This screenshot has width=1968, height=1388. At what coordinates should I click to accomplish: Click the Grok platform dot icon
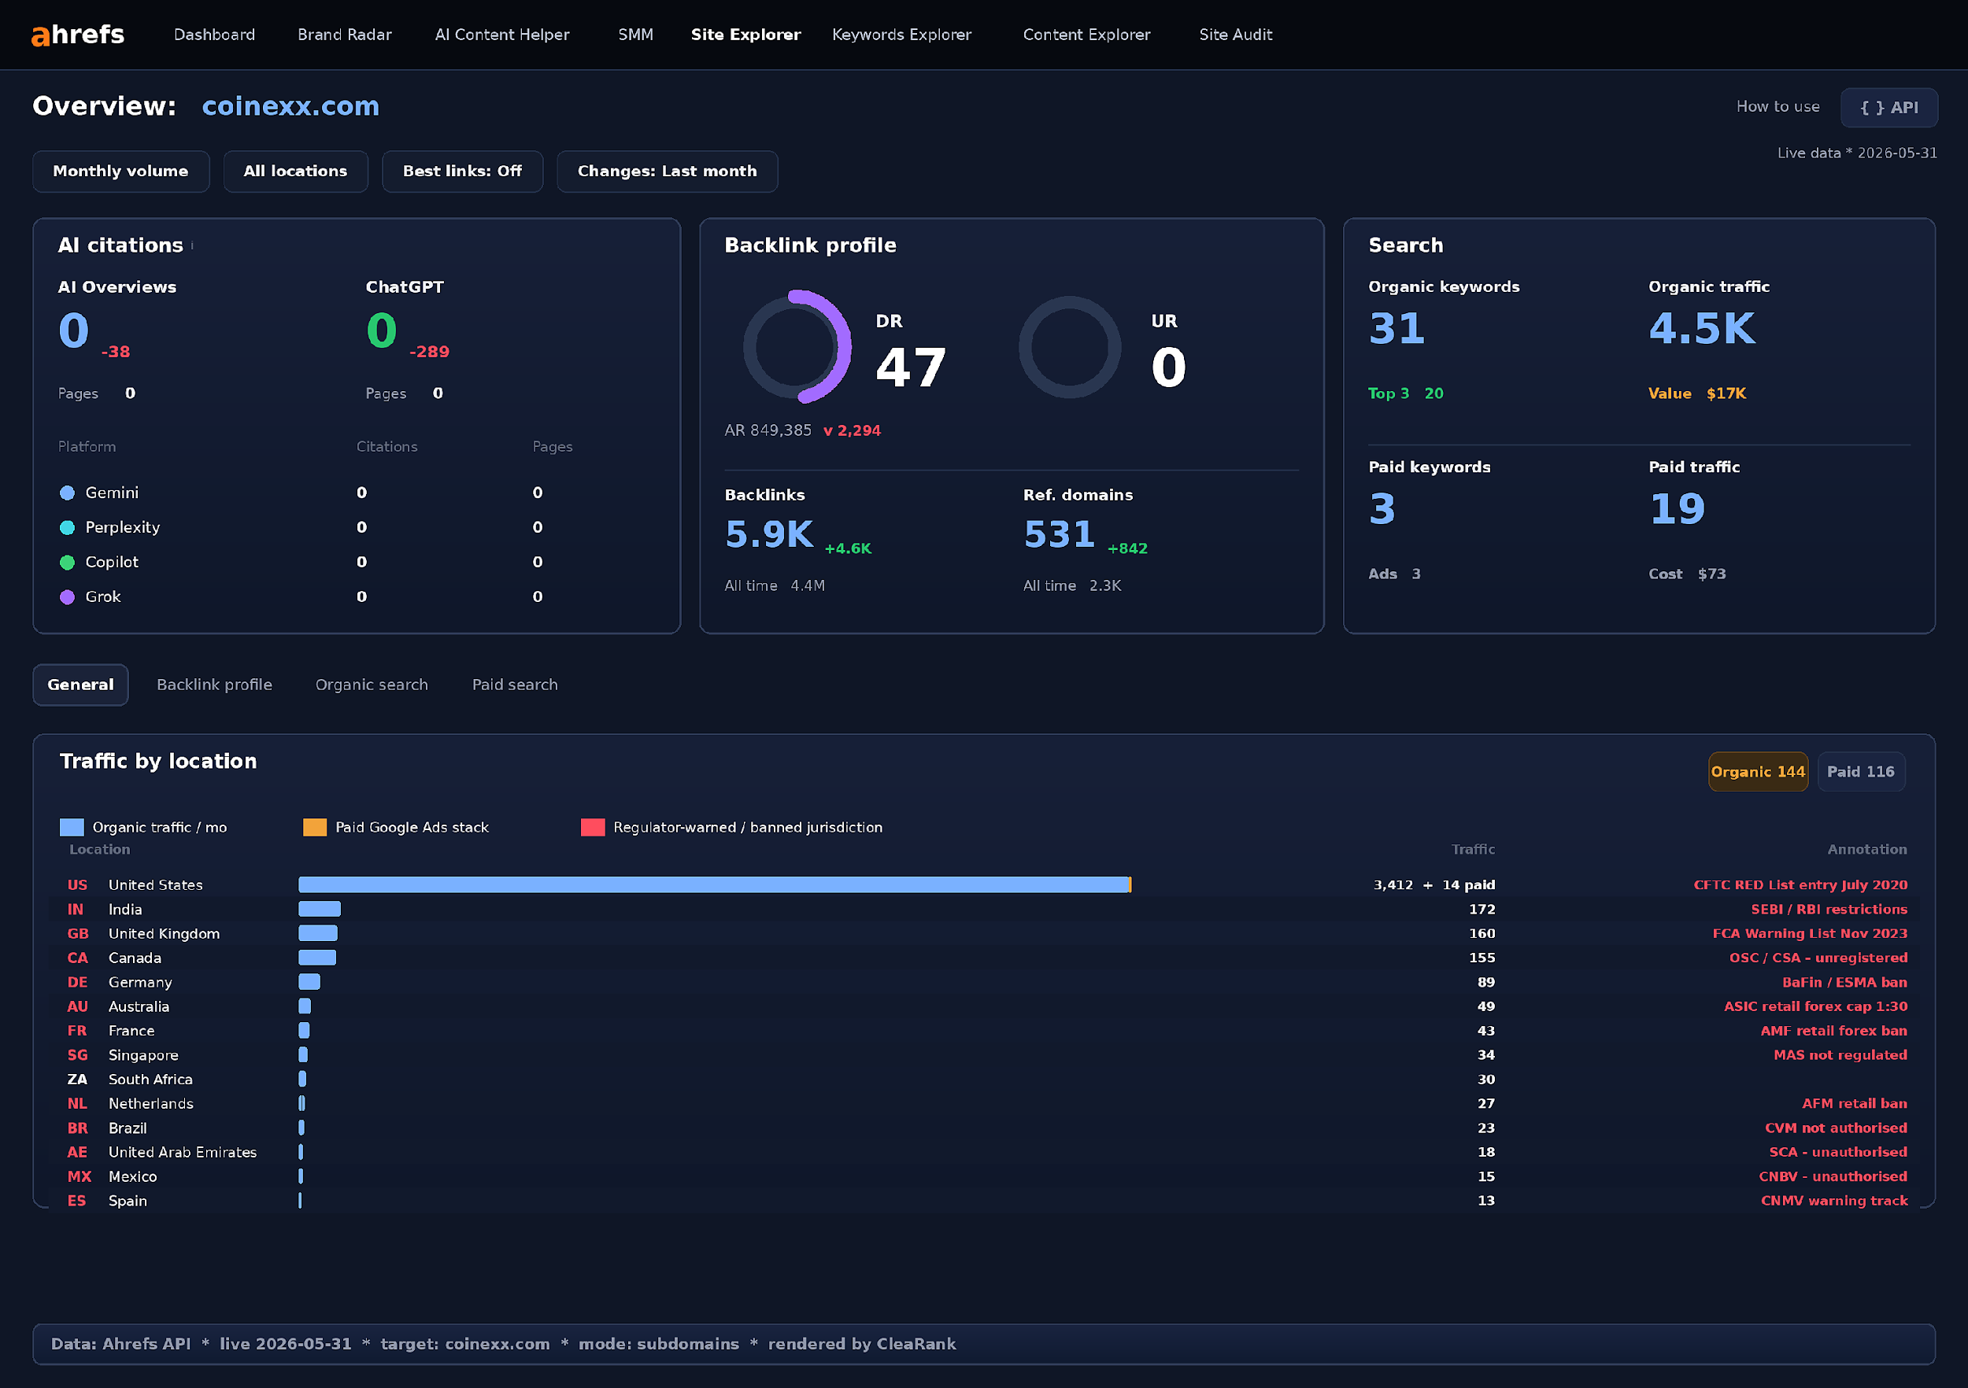pos(67,597)
